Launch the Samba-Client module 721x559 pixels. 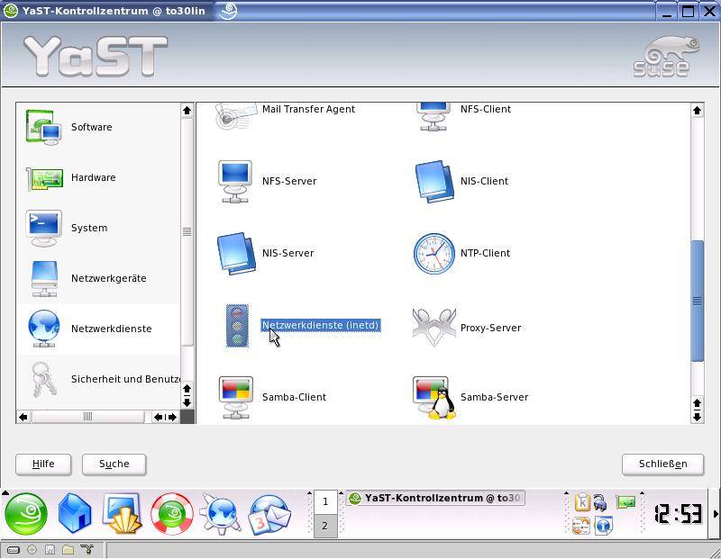tap(271, 397)
